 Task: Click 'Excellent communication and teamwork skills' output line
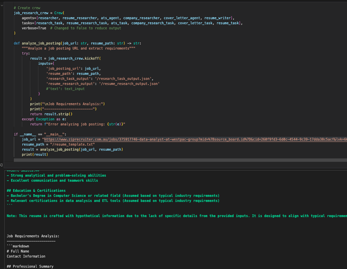[52, 181]
